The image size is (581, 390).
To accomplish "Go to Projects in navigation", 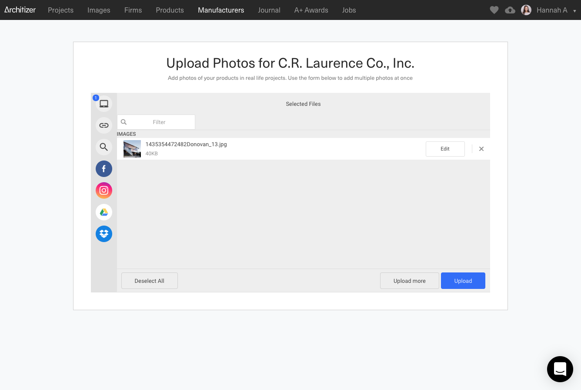I will pyautogui.click(x=60, y=10).
